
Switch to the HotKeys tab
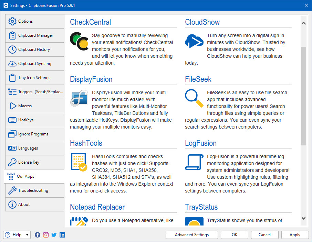click(35, 120)
